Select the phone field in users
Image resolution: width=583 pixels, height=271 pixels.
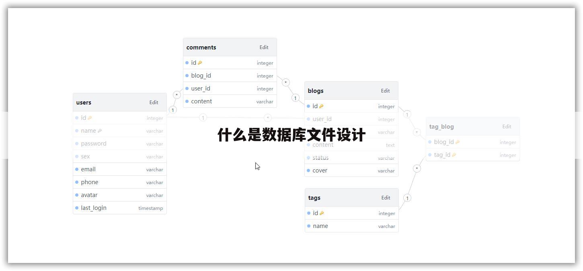click(x=90, y=182)
